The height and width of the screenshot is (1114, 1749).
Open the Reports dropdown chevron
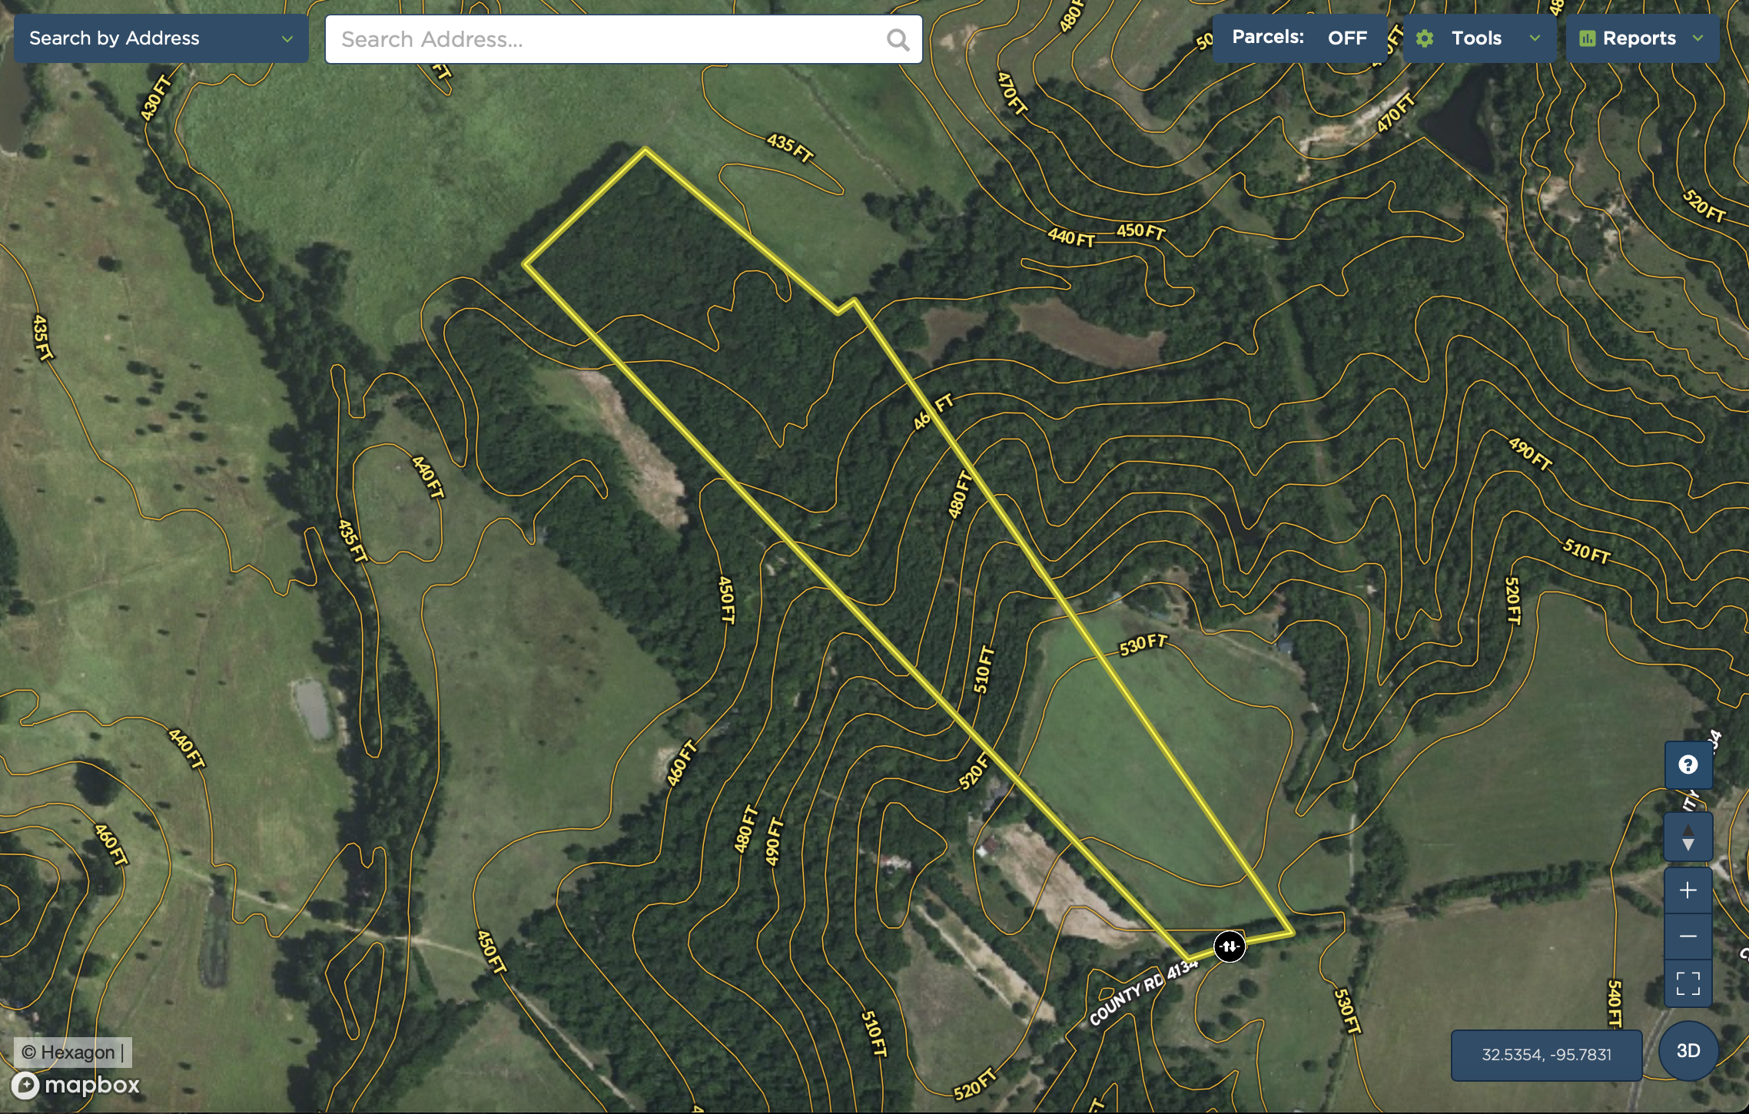[1698, 38]
